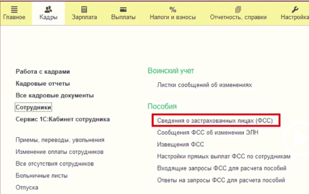Go to Работа с кадрами
Image resolution: width=309 pixels, height=194 pixels.
[42, 71]
